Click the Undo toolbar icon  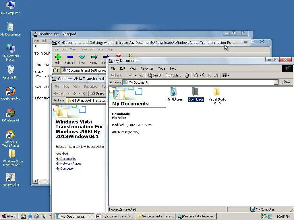(x=216, y=75)
